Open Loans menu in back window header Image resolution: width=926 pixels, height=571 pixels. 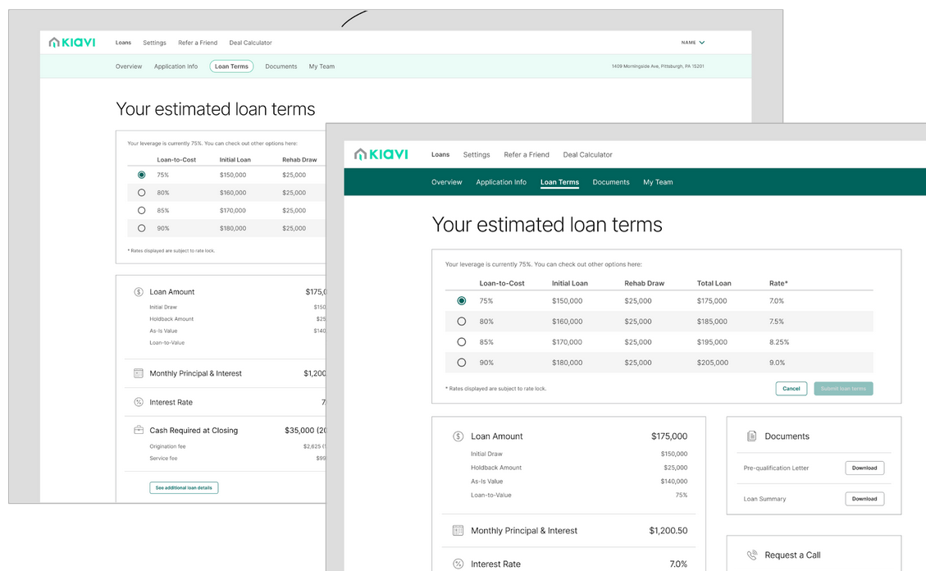[123, 43]
